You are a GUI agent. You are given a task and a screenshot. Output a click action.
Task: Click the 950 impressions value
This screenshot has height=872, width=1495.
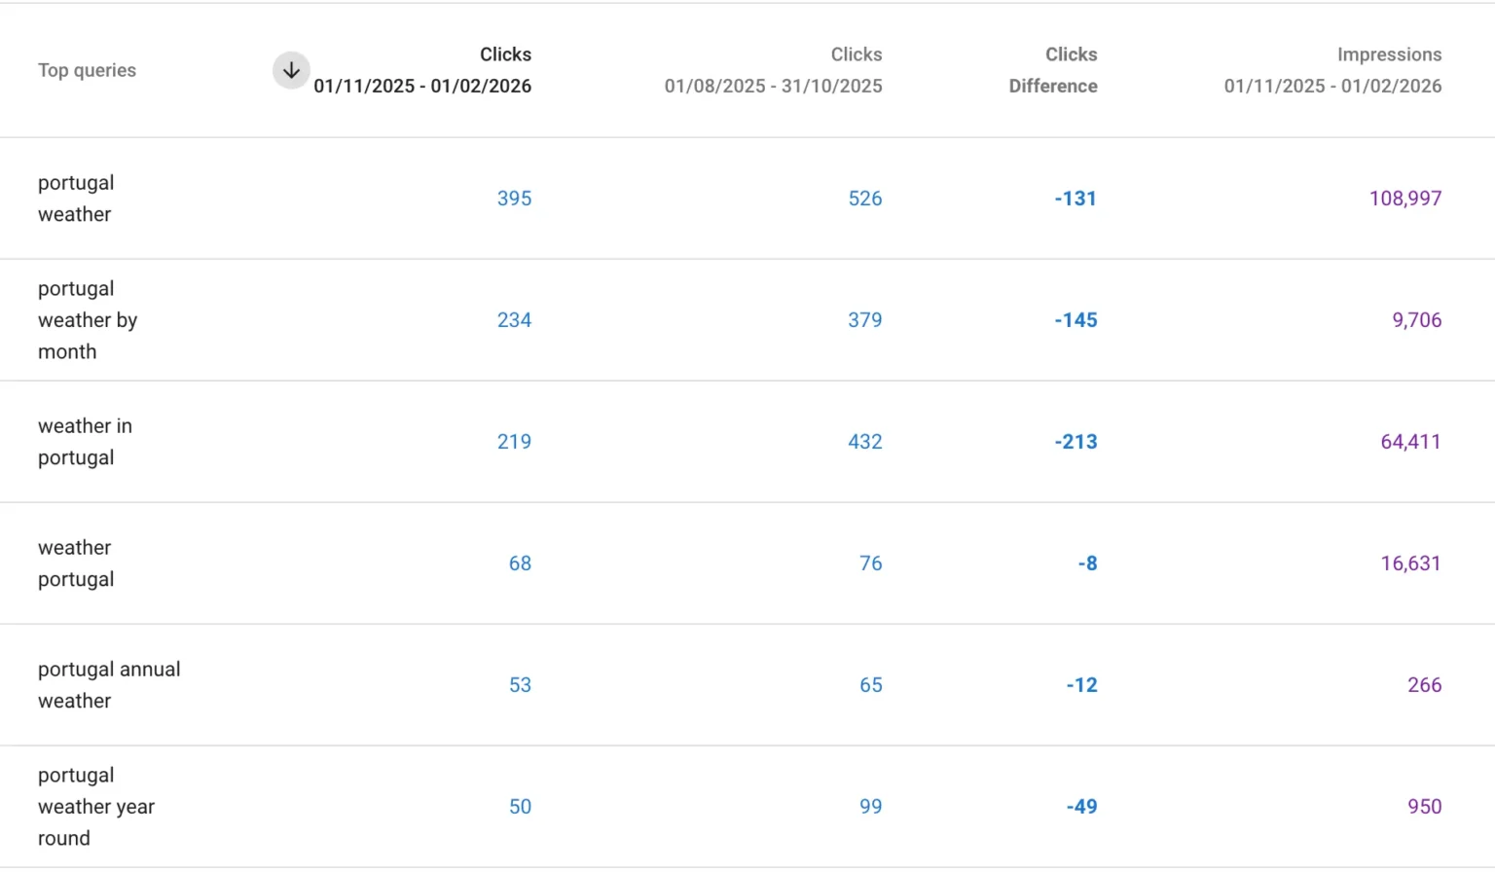(1425, 806)
